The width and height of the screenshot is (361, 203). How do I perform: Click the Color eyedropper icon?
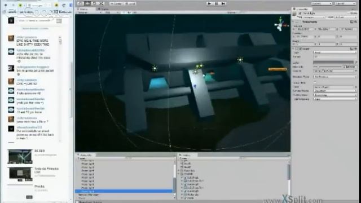pos(355,63)
